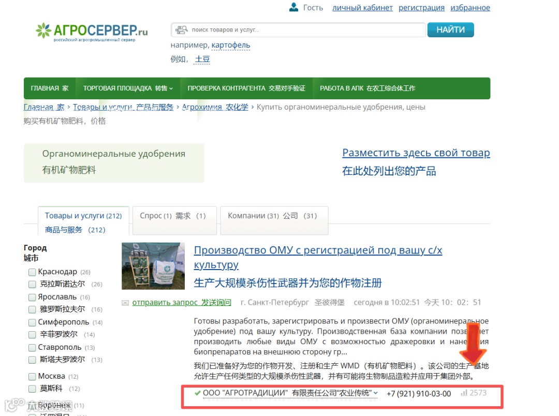The width and height of the screenshot is (559, 416).
Task: Click the green checkmark before ООО АГРОТРАДИЦИИ
Action: click(x=197, y=393)
